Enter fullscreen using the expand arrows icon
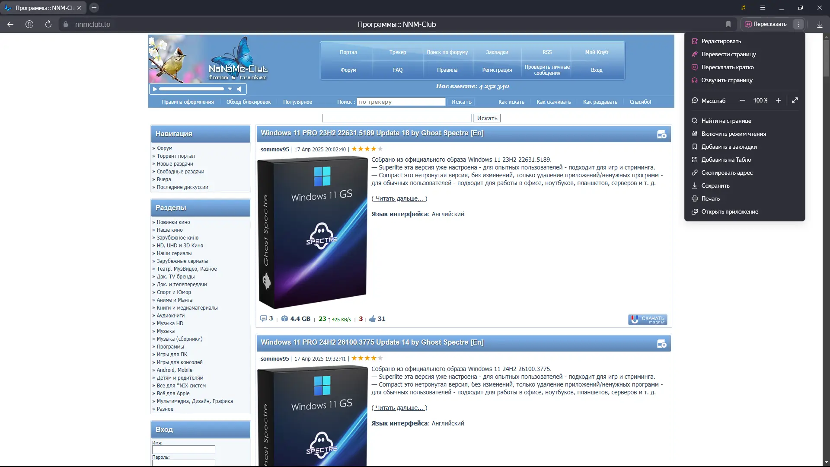830x467 pixels. [795, 100]
